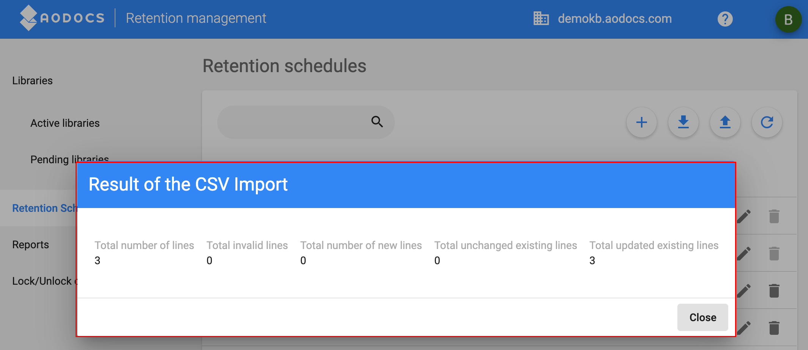Click the add retention schedule plus icon
Viewport: 808px width, 350px height.
point(641,122)
